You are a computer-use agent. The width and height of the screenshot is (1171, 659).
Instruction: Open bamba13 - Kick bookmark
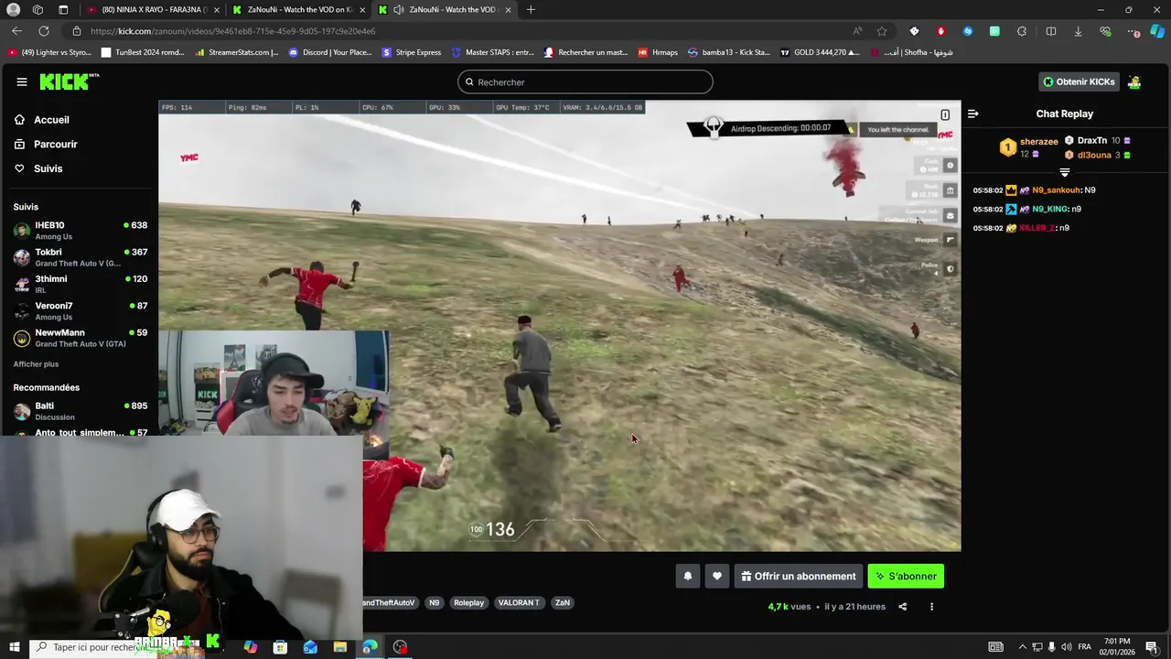728,52
